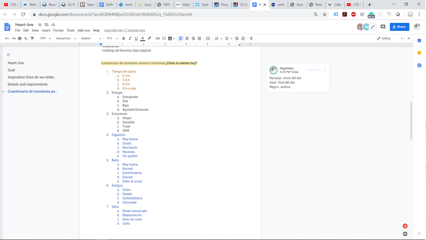The image size is (426, 240).
Task: Click the blue Share button
Action: point(399,27)
